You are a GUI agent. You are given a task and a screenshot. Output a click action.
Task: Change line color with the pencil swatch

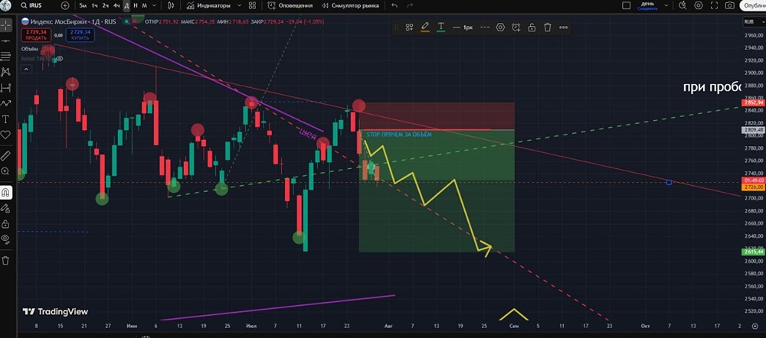tap(425, 28)
